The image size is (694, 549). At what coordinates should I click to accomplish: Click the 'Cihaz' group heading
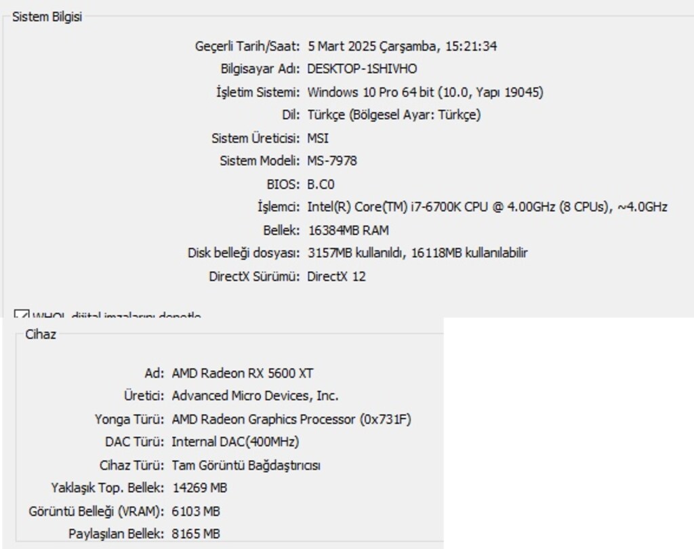pyautogui.click(x=41, y=334)
